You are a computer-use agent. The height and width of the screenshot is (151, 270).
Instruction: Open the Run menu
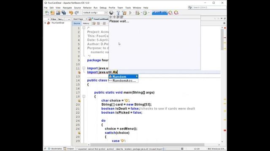coord(95,8)
